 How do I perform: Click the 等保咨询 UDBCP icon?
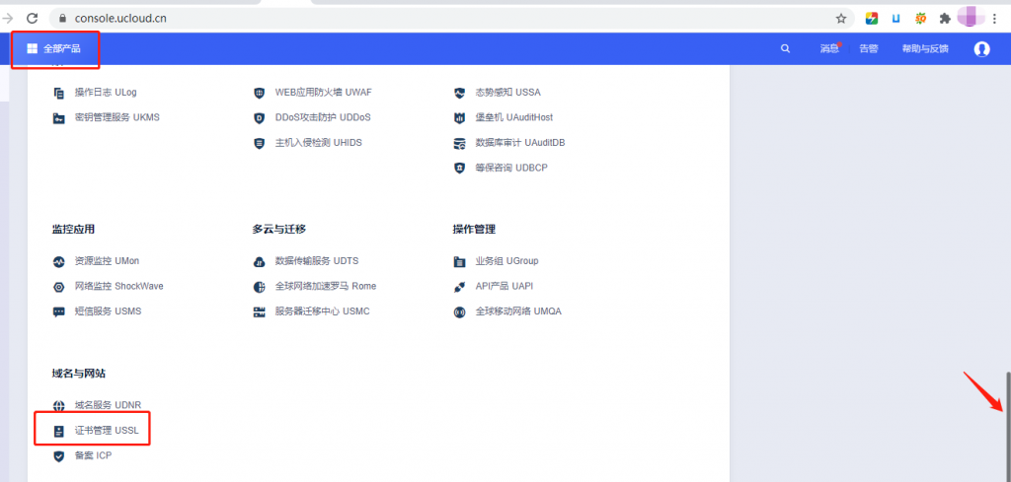459,168
